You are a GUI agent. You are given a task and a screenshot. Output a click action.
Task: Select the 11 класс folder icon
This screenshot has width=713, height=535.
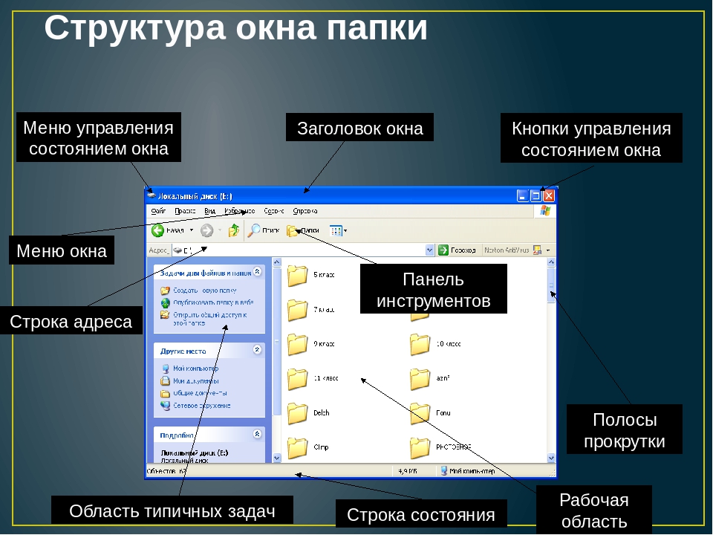[x=297, y=380]
